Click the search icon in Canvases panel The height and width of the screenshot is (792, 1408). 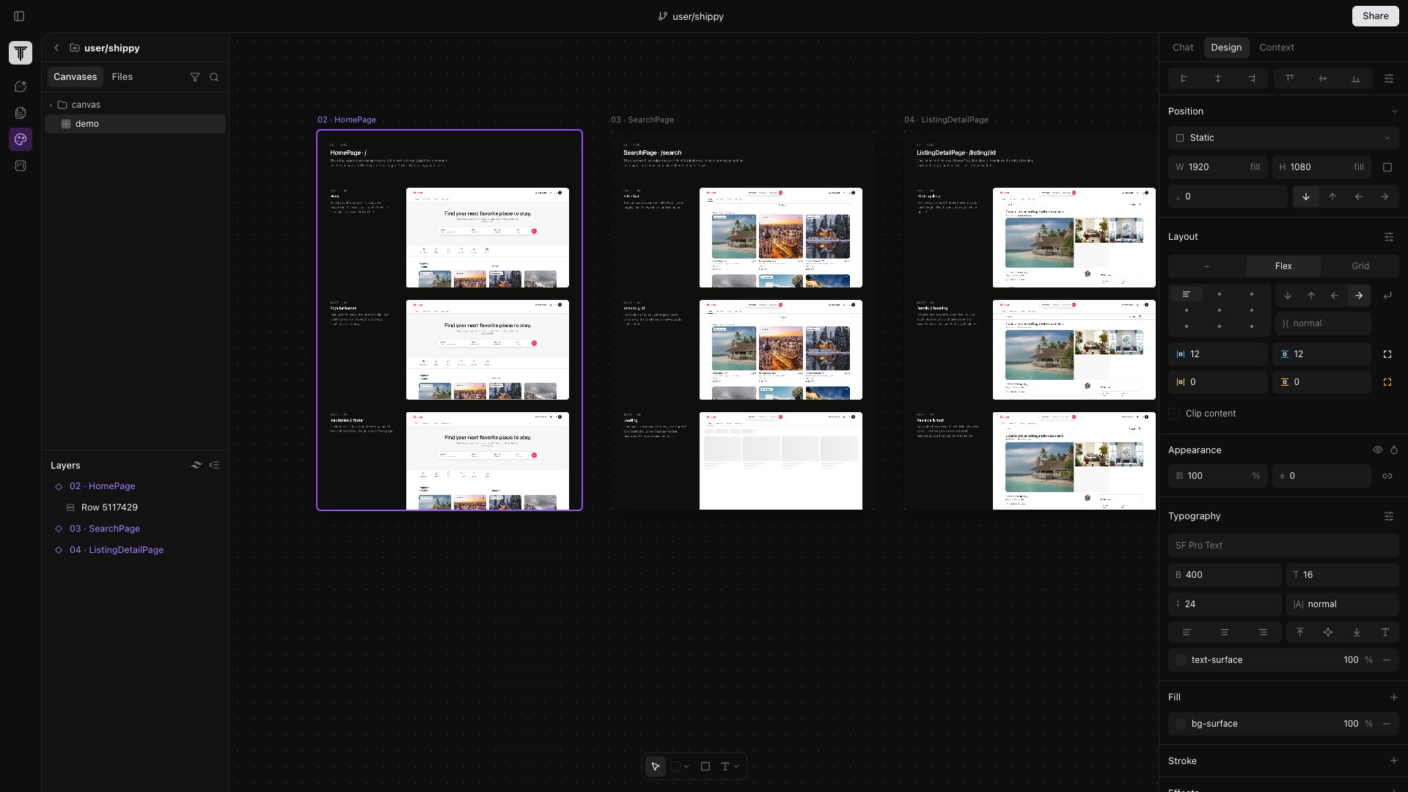(x=214, y=77)
